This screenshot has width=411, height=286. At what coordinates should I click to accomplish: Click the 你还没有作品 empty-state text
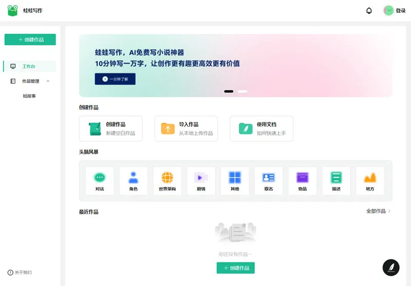click(x=235, y=254)
